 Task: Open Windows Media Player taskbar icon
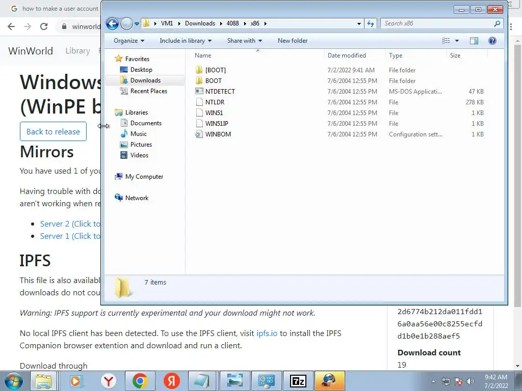point(76,381)
